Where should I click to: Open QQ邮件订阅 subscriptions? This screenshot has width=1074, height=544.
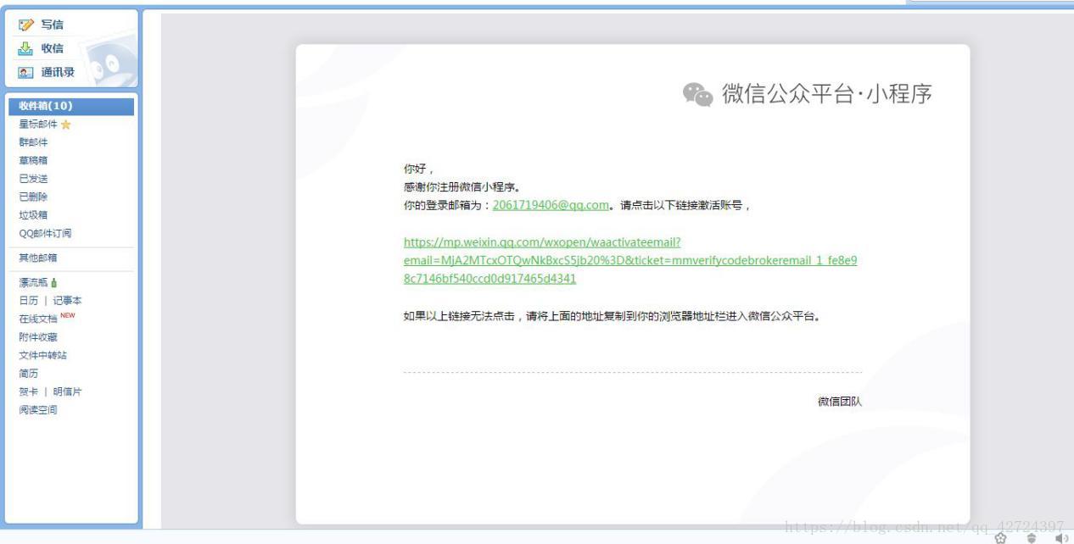point(46,233)
